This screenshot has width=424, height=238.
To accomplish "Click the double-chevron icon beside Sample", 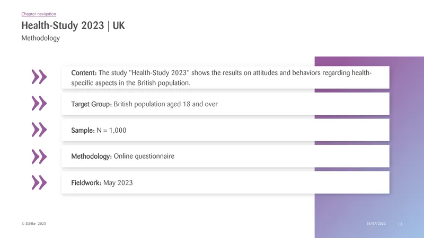I will click(x=39, y=130).
